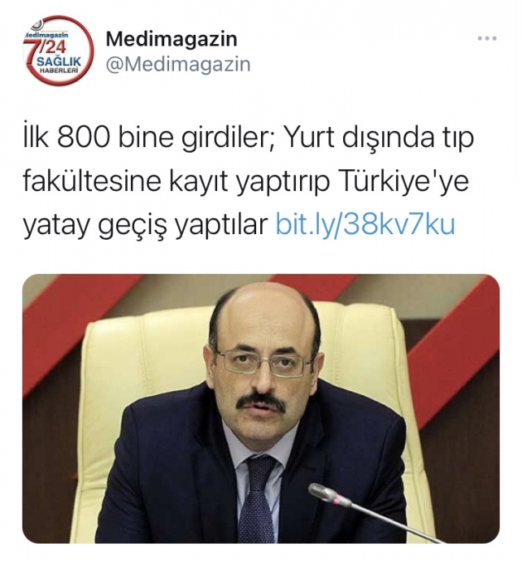Viewport: 522px width, 561px height.
Task: Click the line "fakültesine kayıt yaptırıp"
Action: point(176,182)
